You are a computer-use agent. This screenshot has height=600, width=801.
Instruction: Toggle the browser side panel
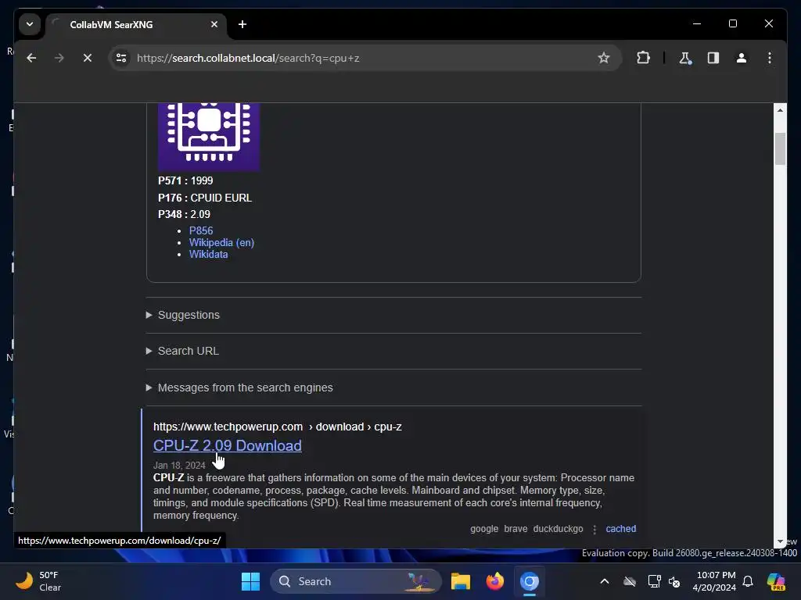click(x=713, y=58)
